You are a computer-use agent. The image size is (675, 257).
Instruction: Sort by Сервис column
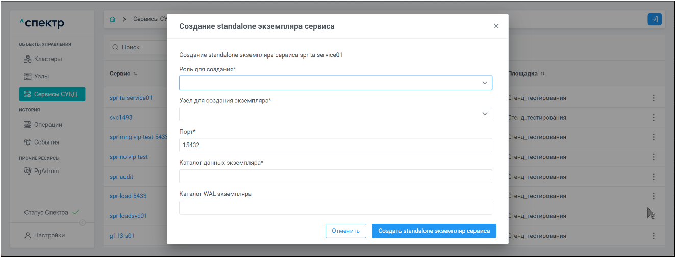pos(135,74)
